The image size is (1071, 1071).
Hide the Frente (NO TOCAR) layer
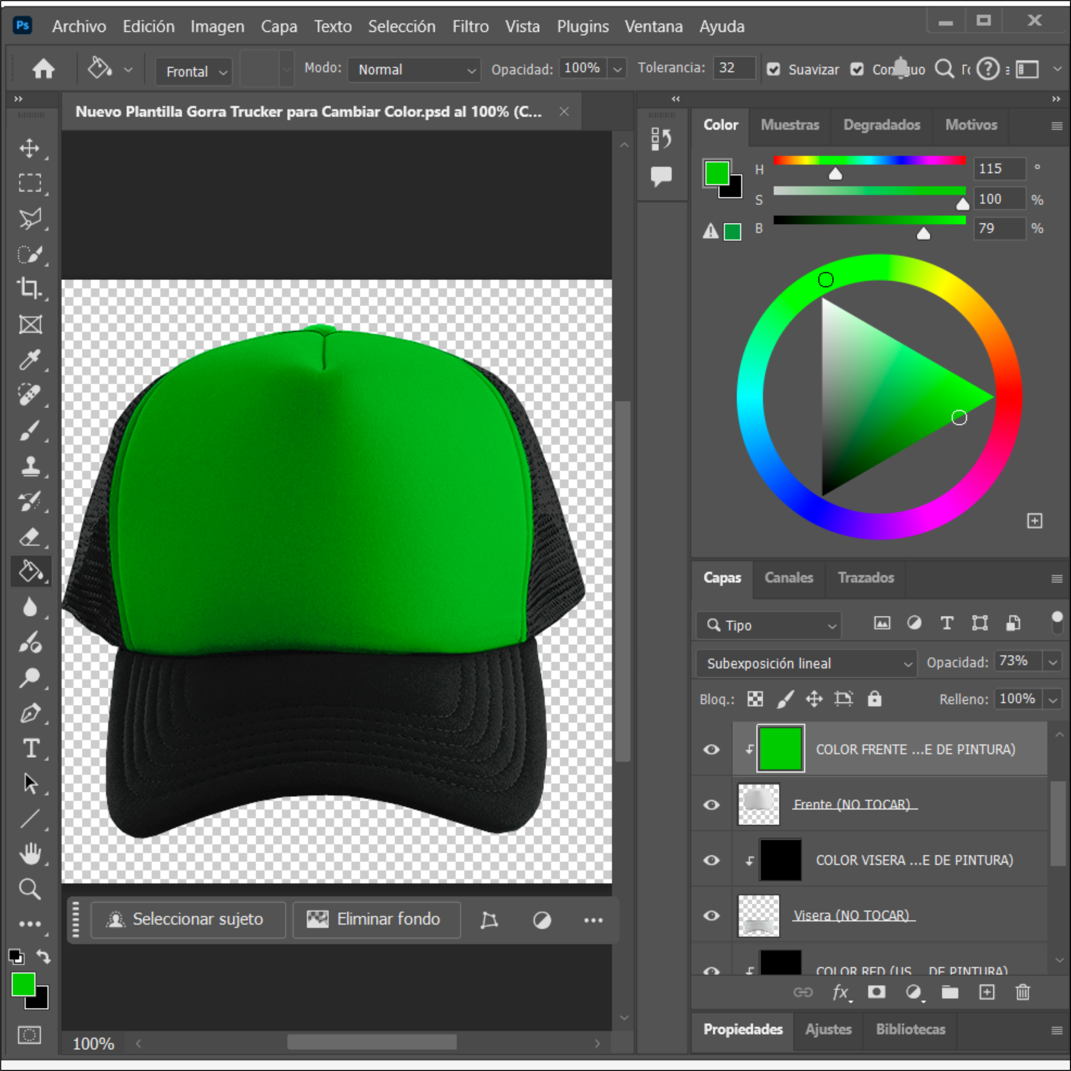711,805
